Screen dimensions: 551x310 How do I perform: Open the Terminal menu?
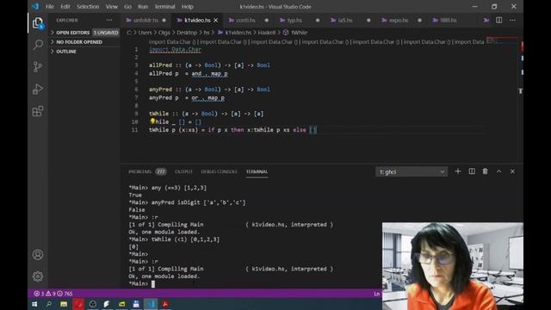(164, 7)
